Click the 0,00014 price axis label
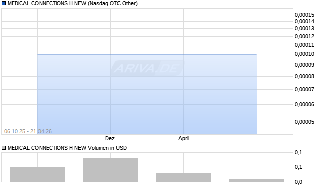Image resolution: width=314 pixels, height=187 pixels. tap(304, 21)
